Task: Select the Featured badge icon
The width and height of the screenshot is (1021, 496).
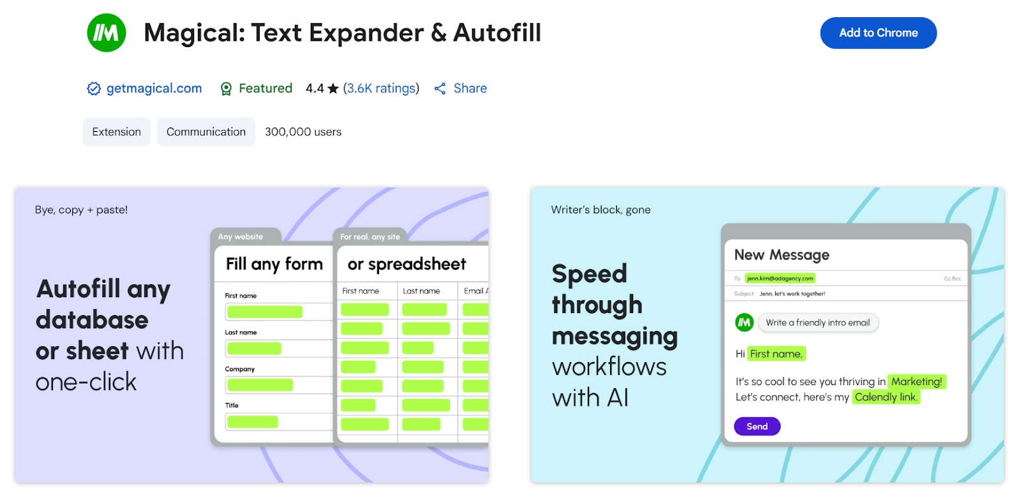Action: point(226,88)
